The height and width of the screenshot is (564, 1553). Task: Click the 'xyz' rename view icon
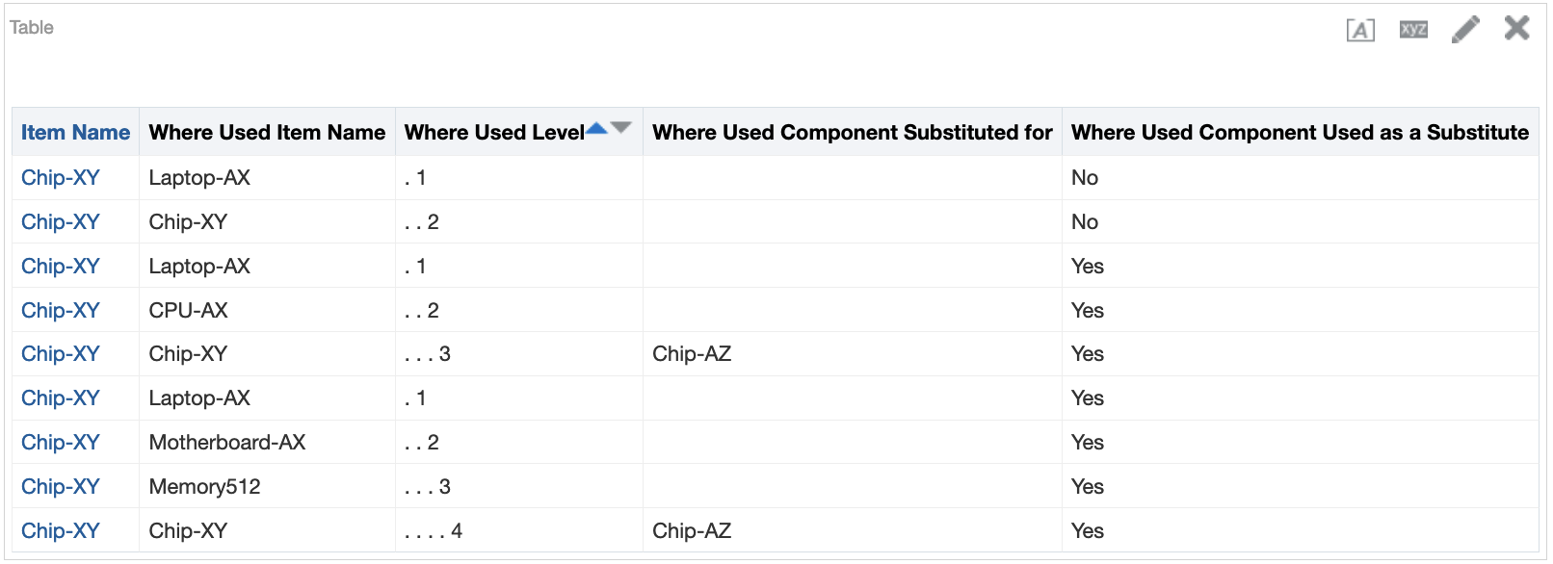tap(1413, 30)
